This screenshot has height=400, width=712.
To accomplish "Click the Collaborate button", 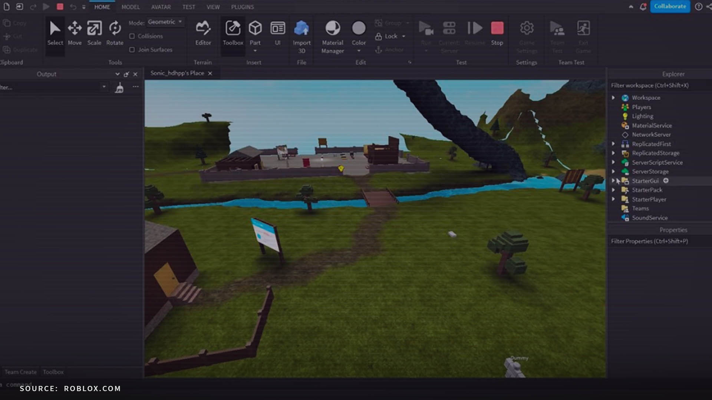I will [670, 7].
